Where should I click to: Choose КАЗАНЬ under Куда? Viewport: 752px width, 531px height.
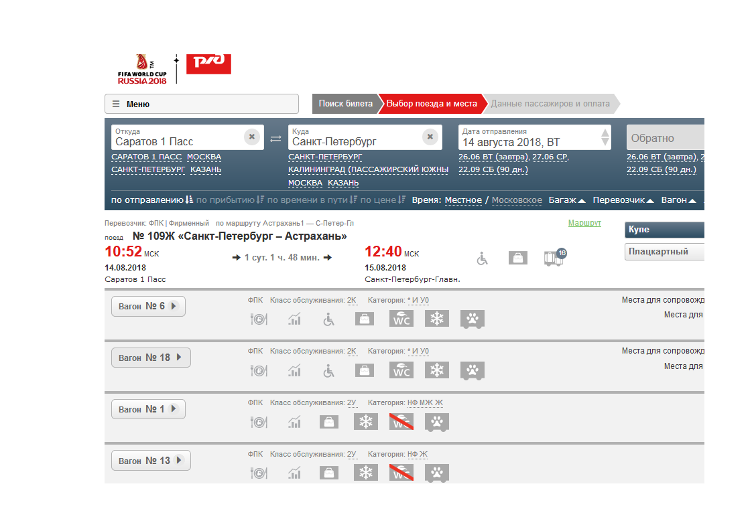343,183
